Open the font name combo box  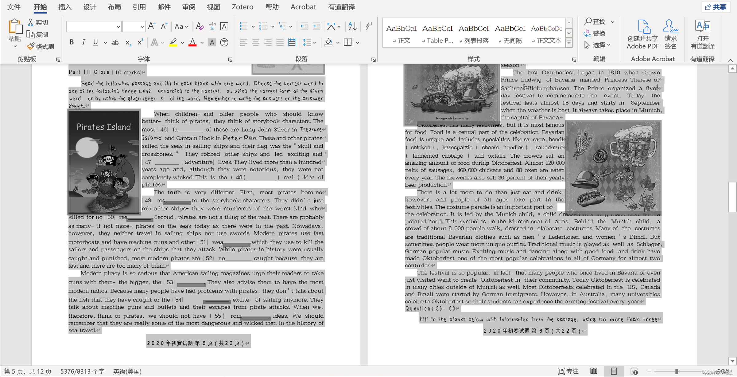pyautogui.click(x=94, y=27)
